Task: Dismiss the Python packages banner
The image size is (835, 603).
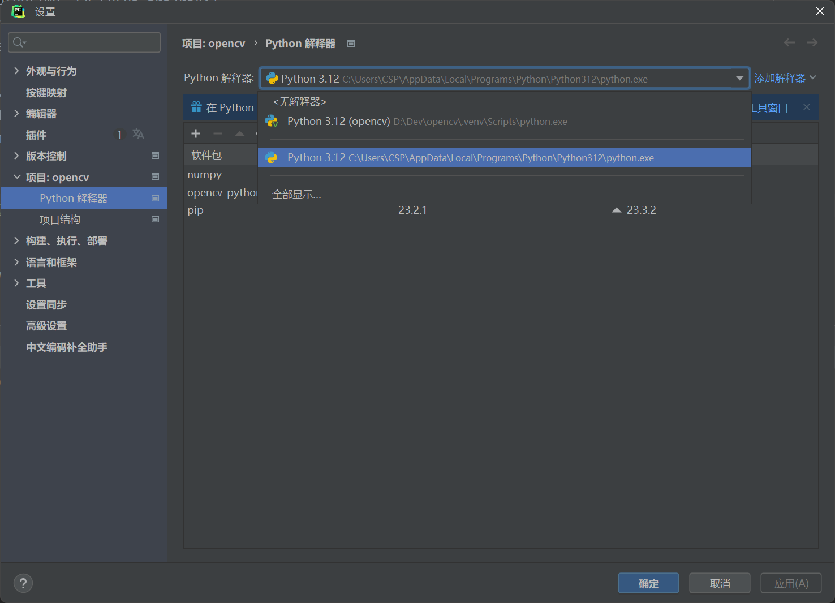Action: click(807, 107)
